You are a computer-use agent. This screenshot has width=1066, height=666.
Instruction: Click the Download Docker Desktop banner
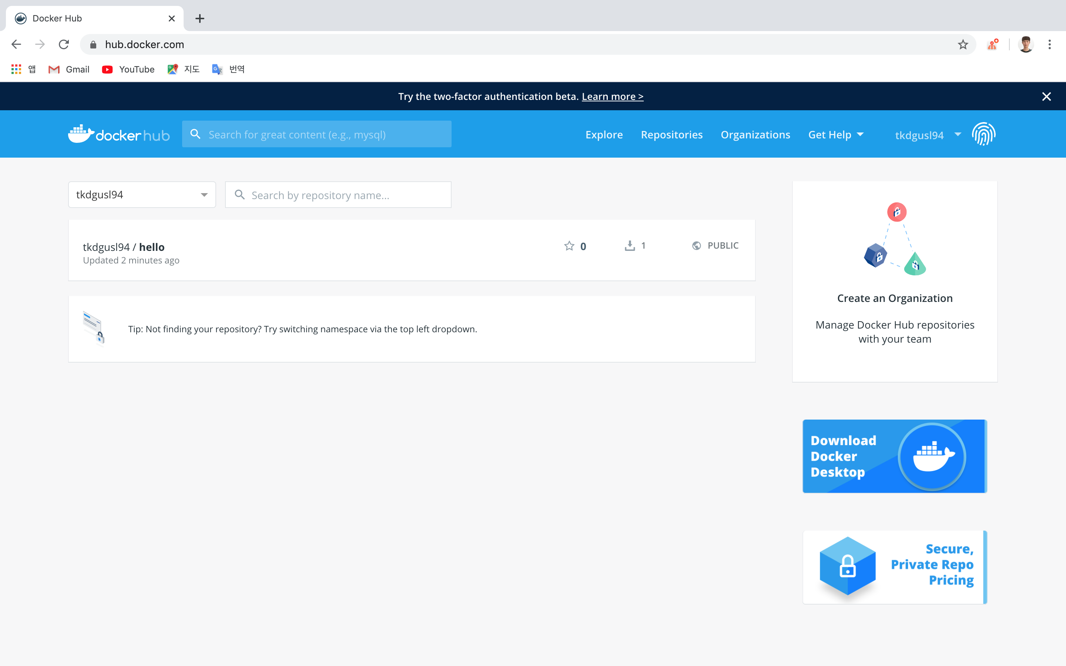[x=894, y=456]
